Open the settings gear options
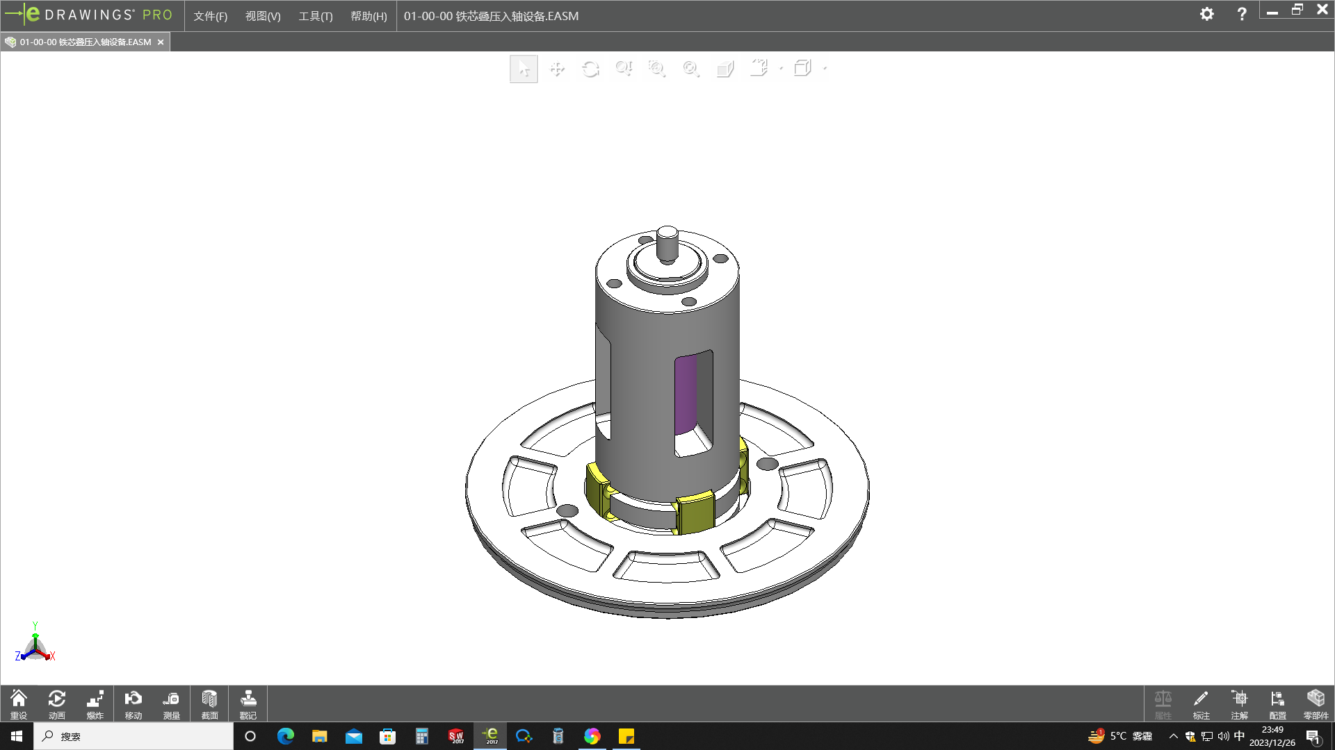 pos(1207,14)
